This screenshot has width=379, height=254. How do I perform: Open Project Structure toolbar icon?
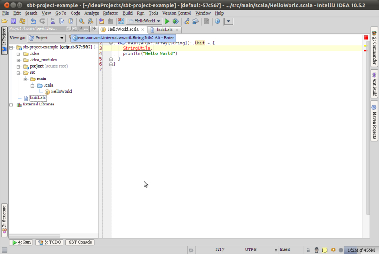(195, 21)
